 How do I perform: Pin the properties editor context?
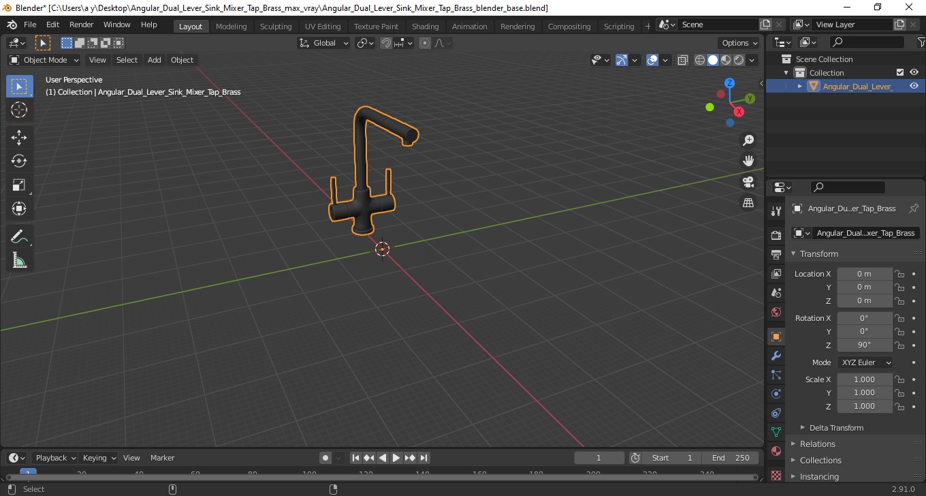click(914, 208)
